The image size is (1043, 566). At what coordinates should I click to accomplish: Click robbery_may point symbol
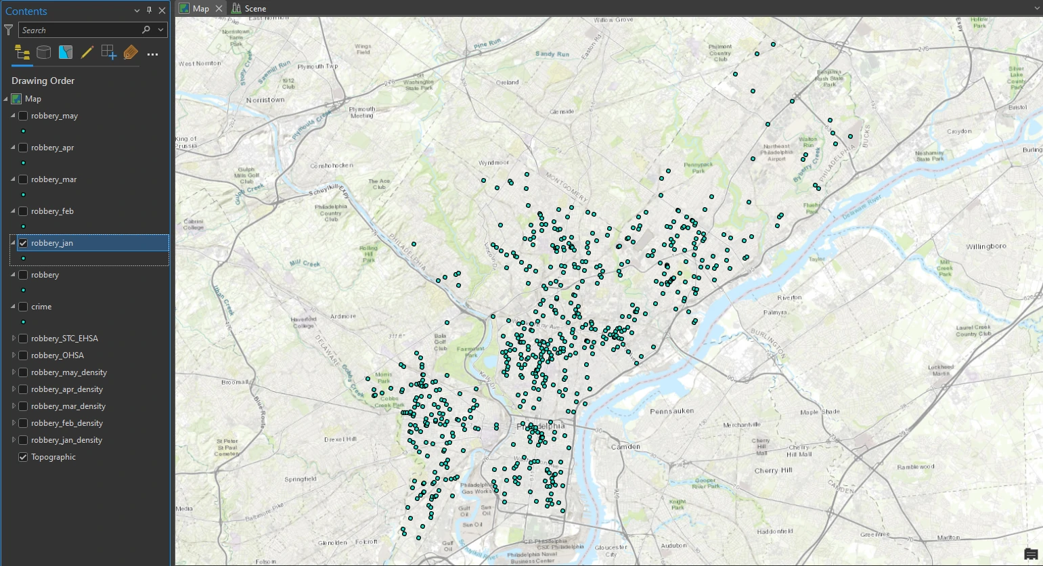click(24, 131)
